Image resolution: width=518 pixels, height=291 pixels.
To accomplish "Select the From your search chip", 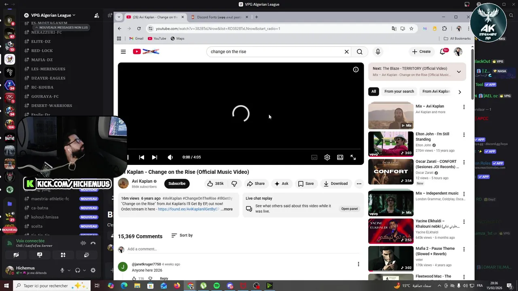I will coord(399,91).
